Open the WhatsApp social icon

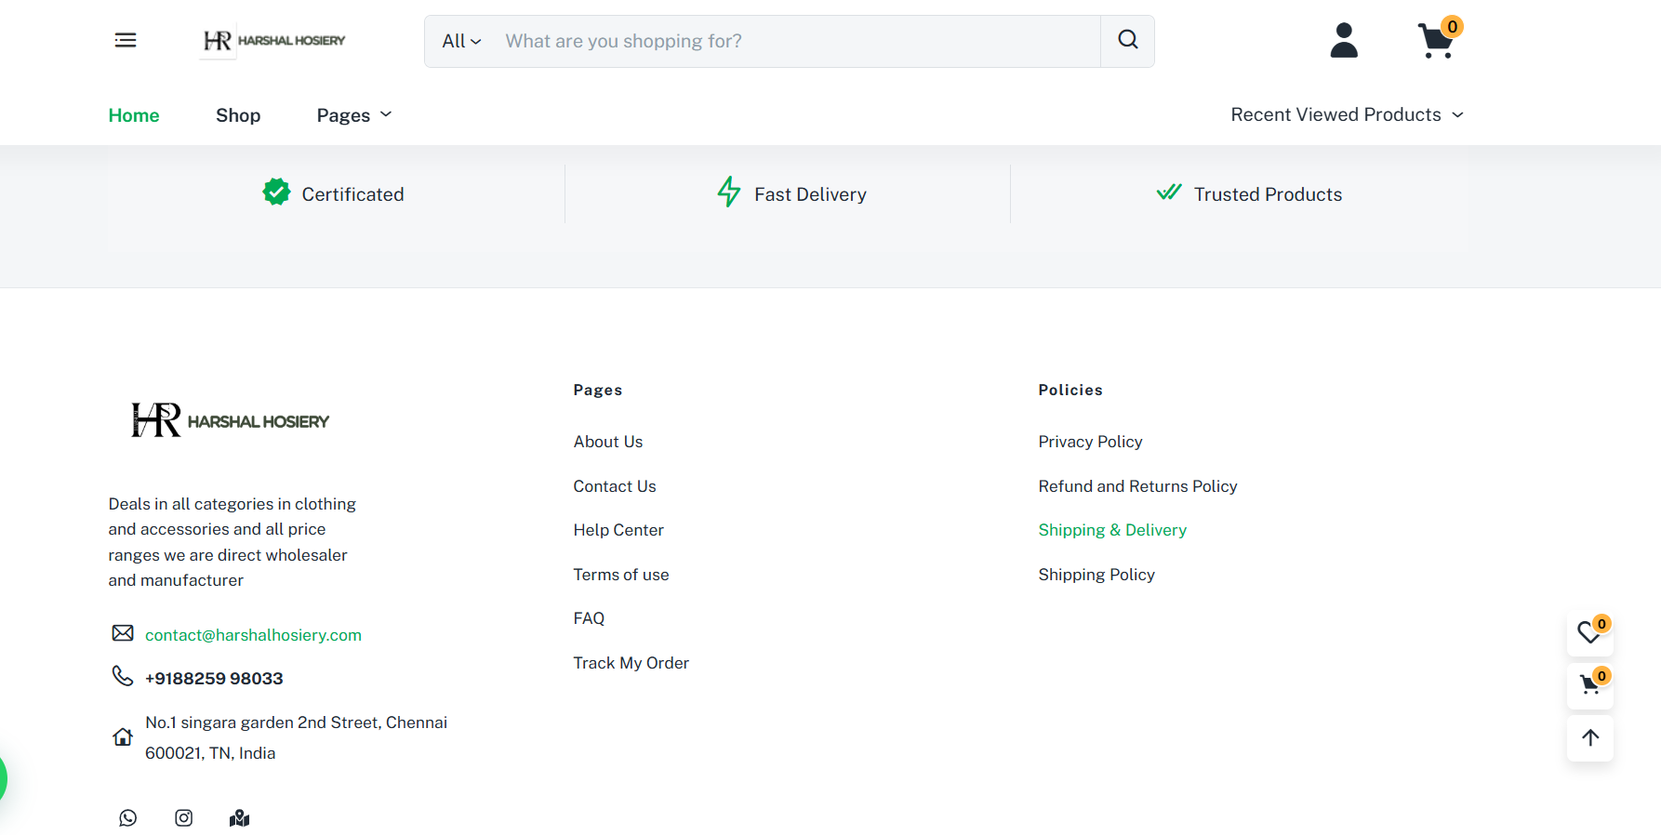click(x=128, y=817)
